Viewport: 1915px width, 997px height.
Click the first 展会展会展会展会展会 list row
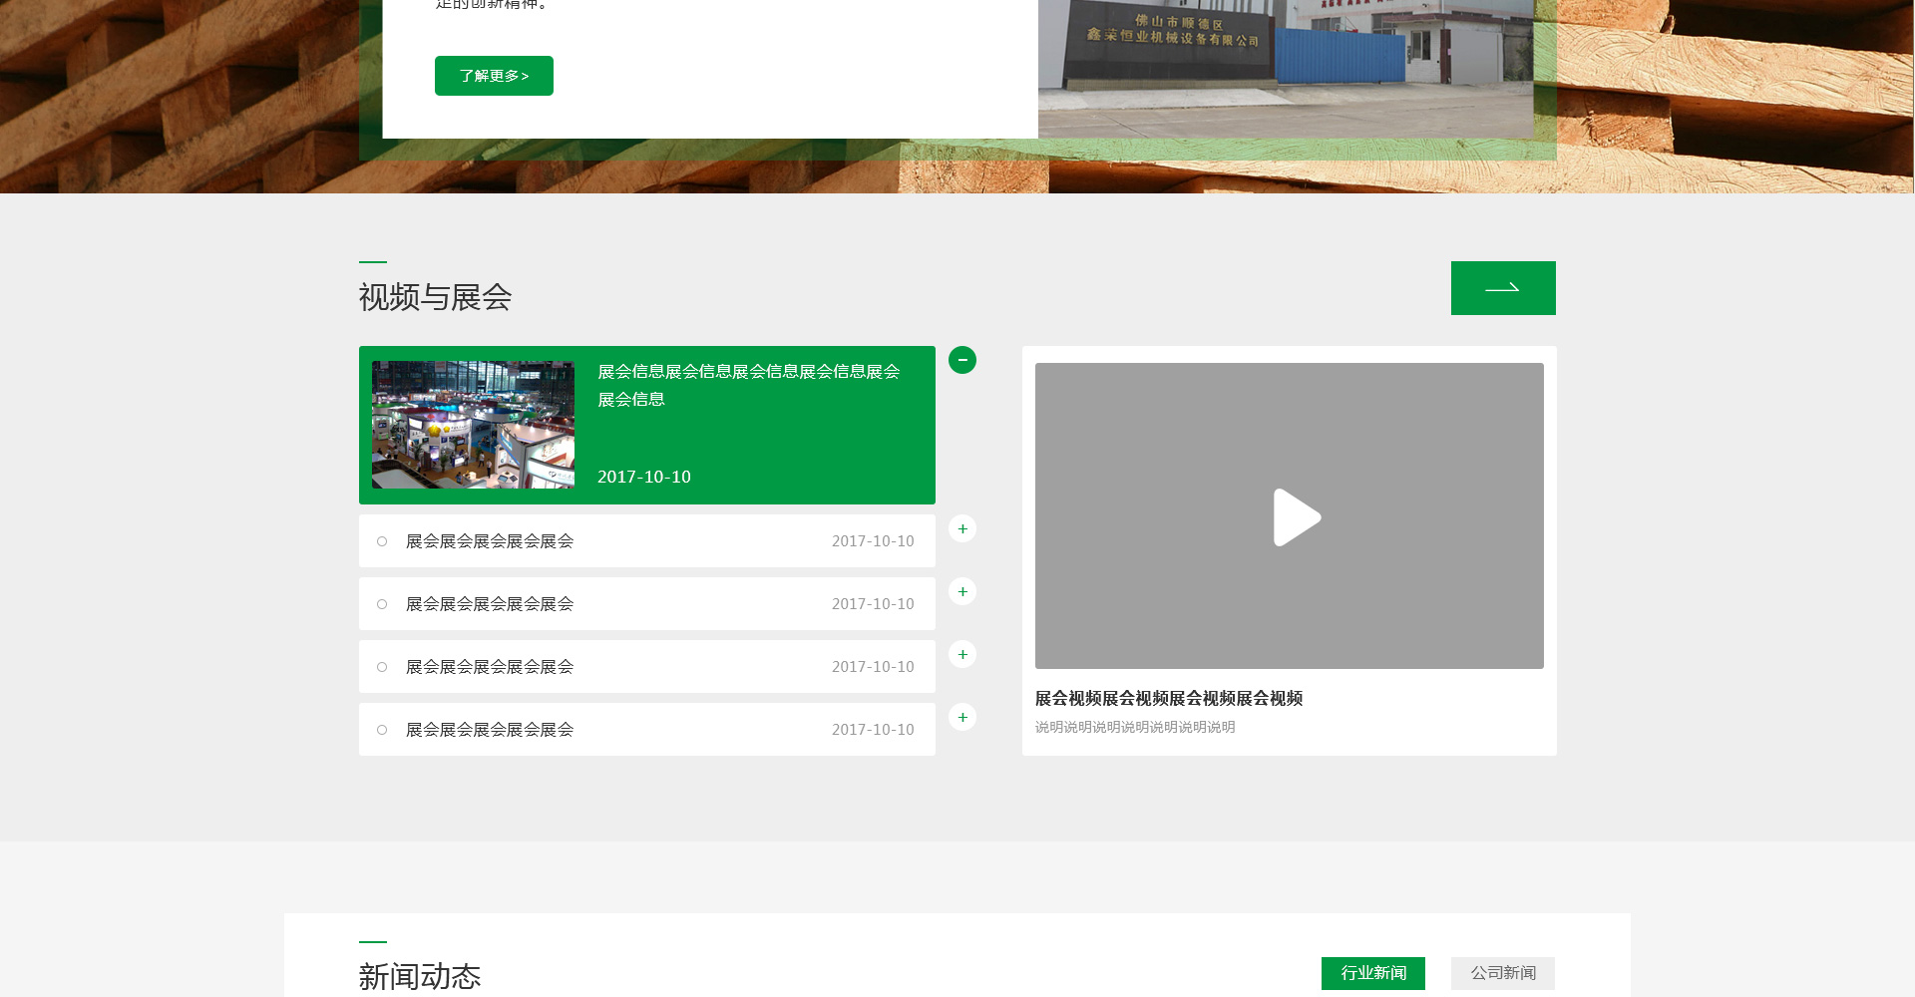(489, 541)
